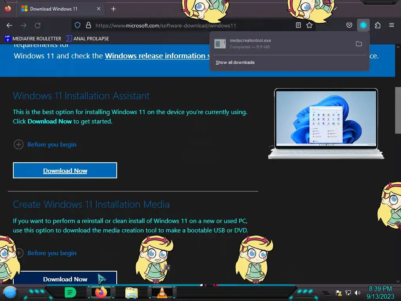Click Show all downloads

[x=235, y=62]
